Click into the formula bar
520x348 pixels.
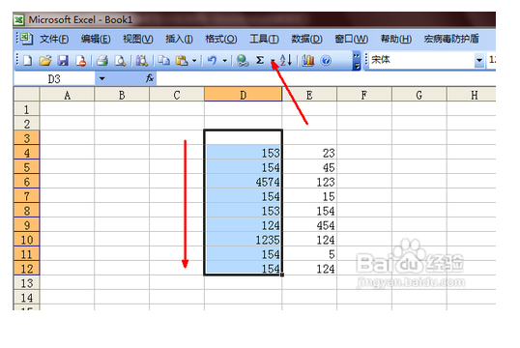[x=326, y=78]
